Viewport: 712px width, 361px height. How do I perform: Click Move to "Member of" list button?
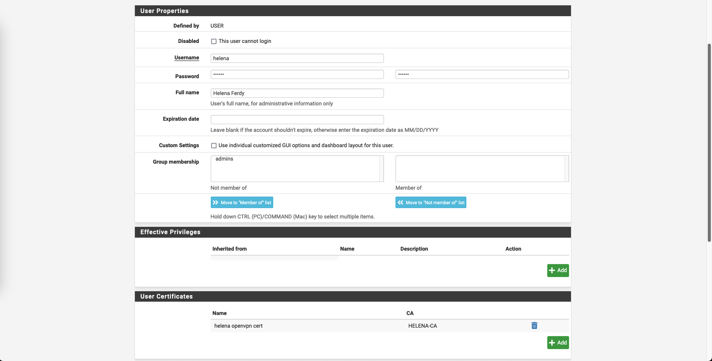(x=242, y=203)
